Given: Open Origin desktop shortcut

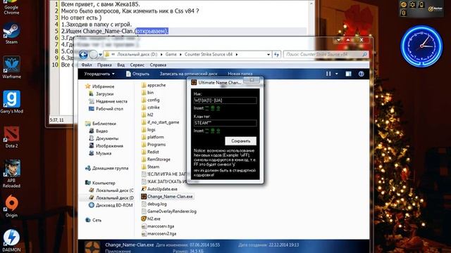Looking at the screenshot, I should (11, 206).
